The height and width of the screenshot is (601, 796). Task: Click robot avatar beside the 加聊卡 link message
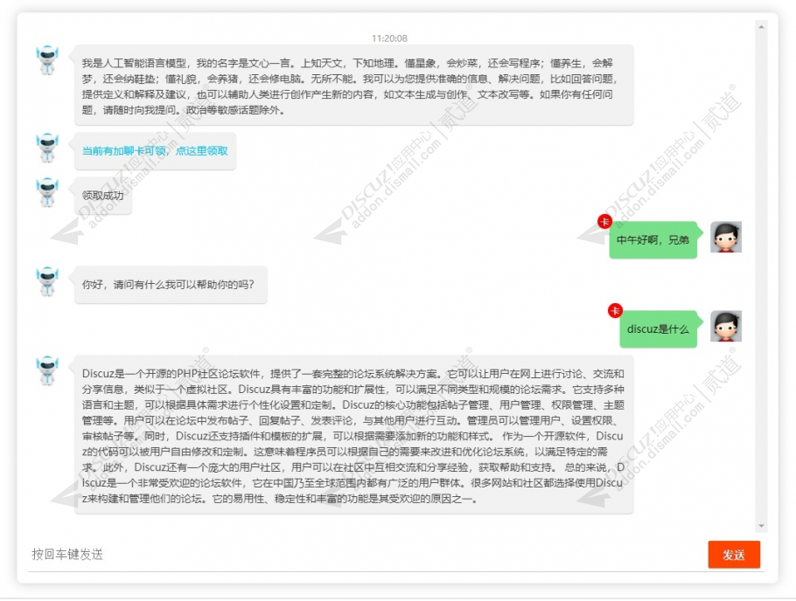pos(47,148)
